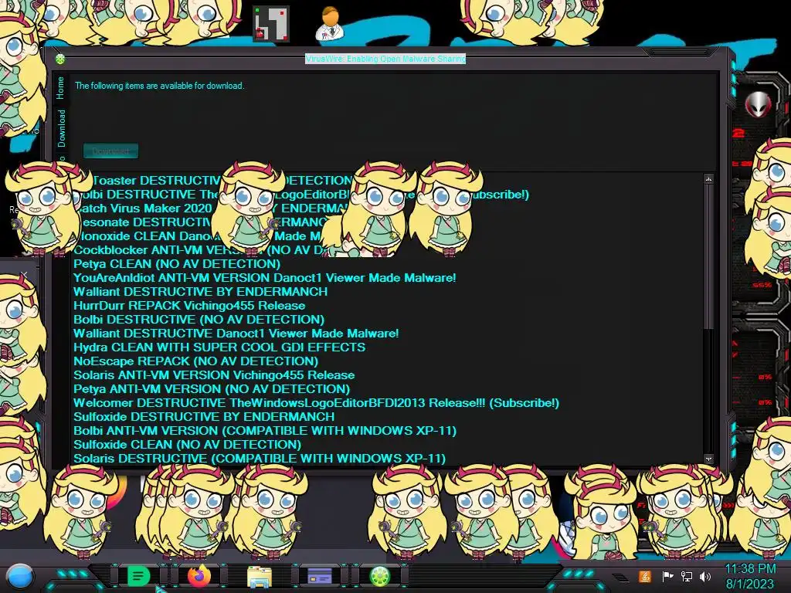Select Welcomer DESTRUCTIVE entry
The width and height of the screenshot is (791, 593).
(316, 403)
